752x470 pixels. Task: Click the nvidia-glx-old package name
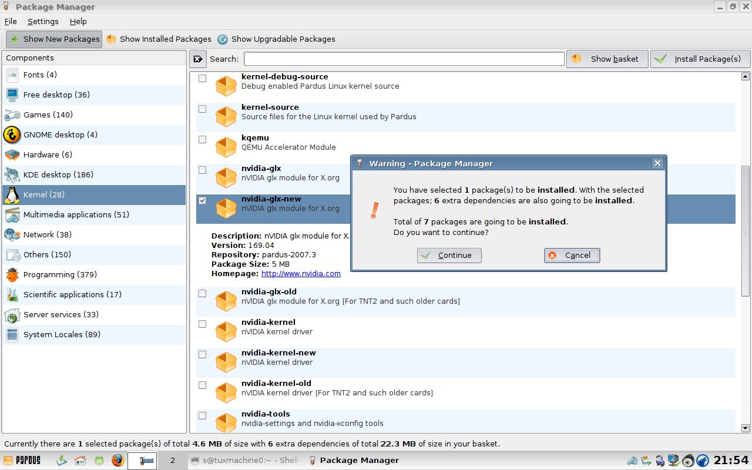point(269,292)
